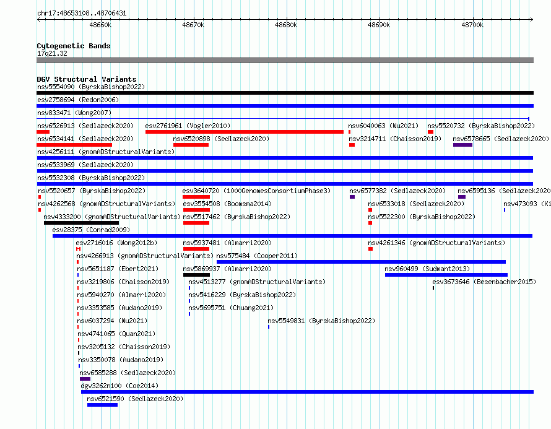The image size is (551, 429).
Task: Open nsv6585288 (Sedlazeck2020) label
Action: pos(128,373)
